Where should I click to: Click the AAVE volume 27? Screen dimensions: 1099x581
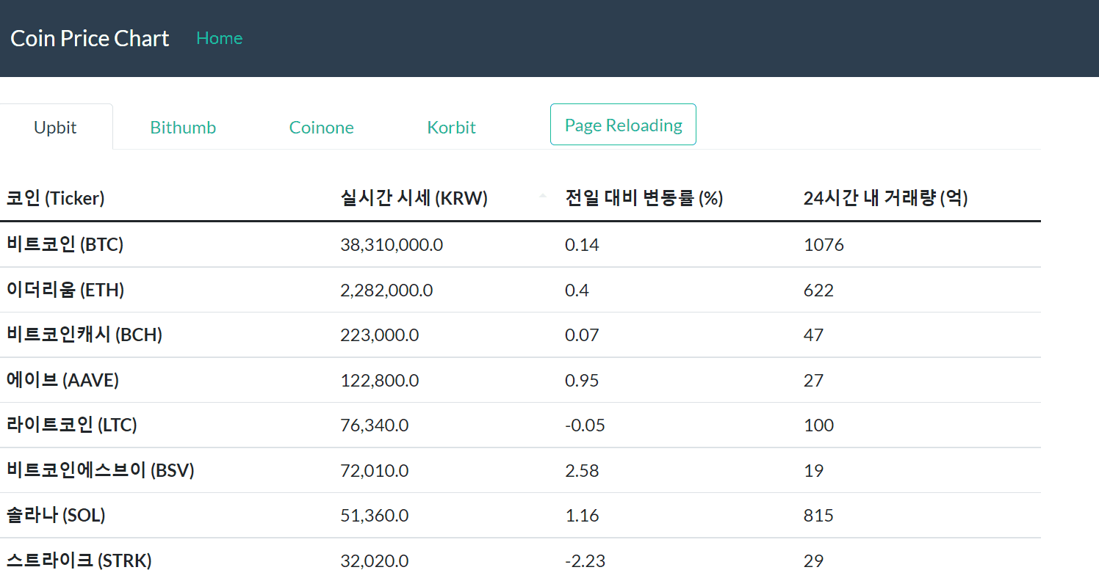pos(813,381)
